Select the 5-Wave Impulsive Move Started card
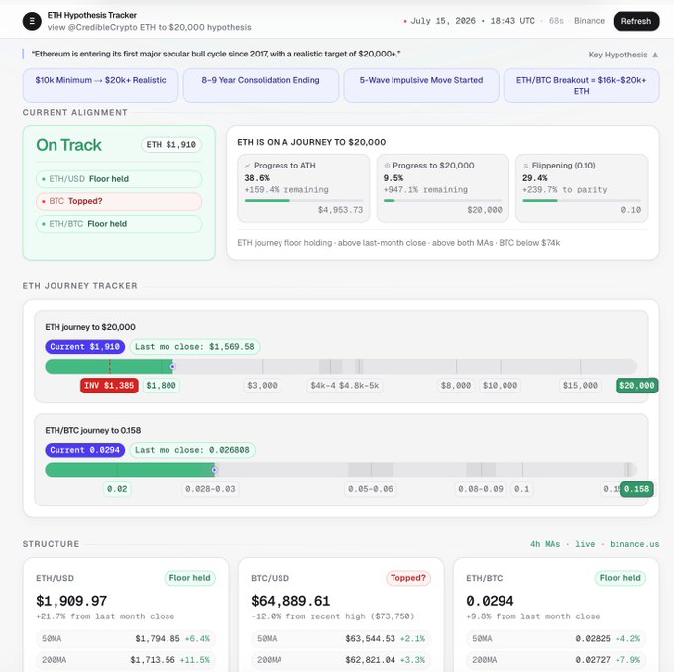674x672 pixels. pos(421,85)
